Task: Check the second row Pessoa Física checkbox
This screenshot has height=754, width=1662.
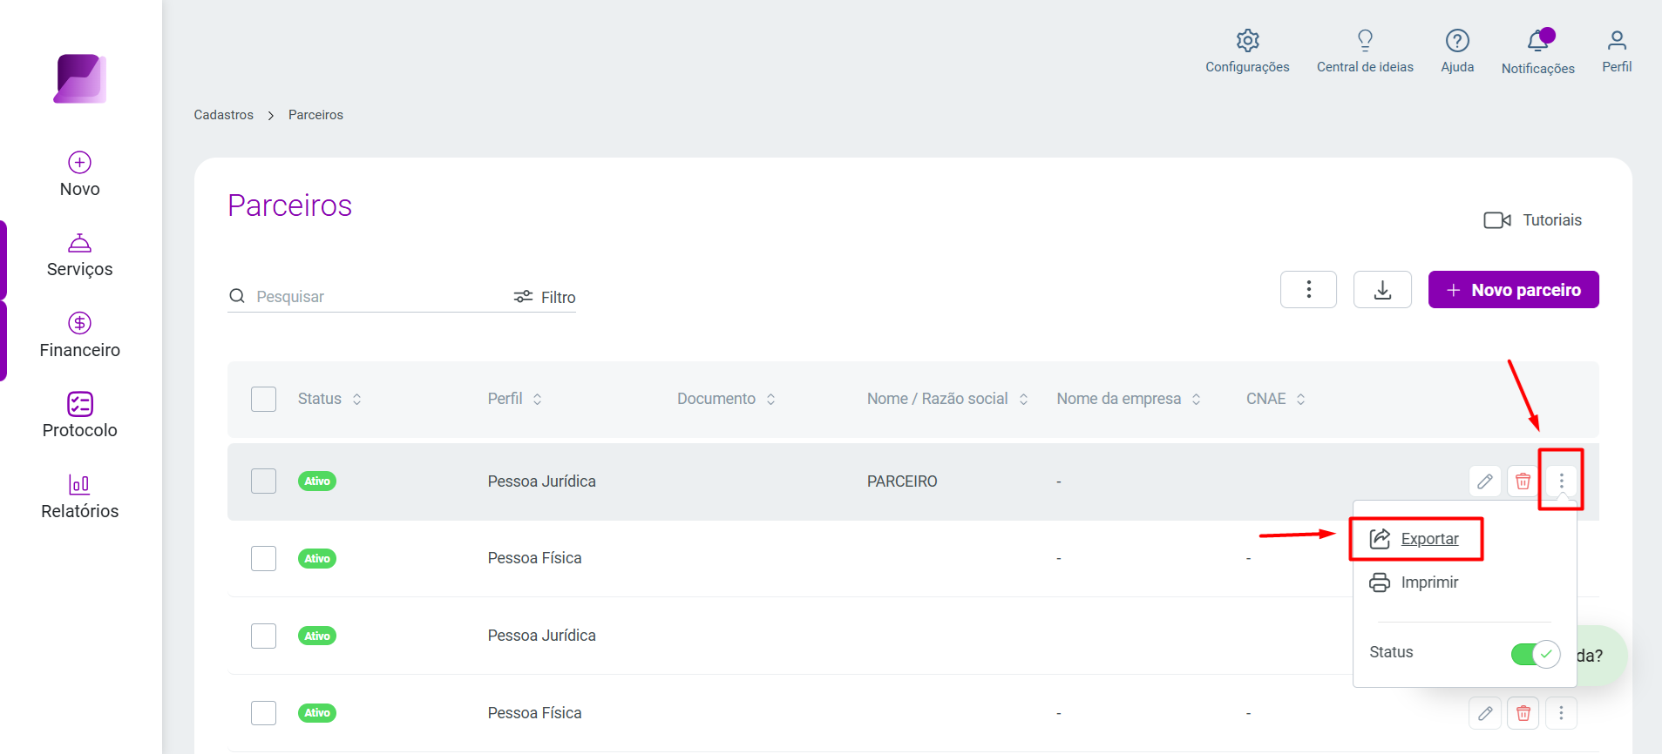Action: pyautogui.click(x=263, y=558)
